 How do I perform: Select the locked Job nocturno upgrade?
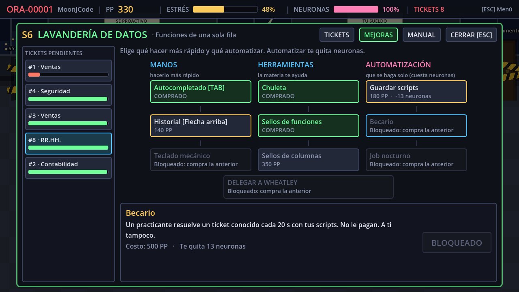click(416, 160)
